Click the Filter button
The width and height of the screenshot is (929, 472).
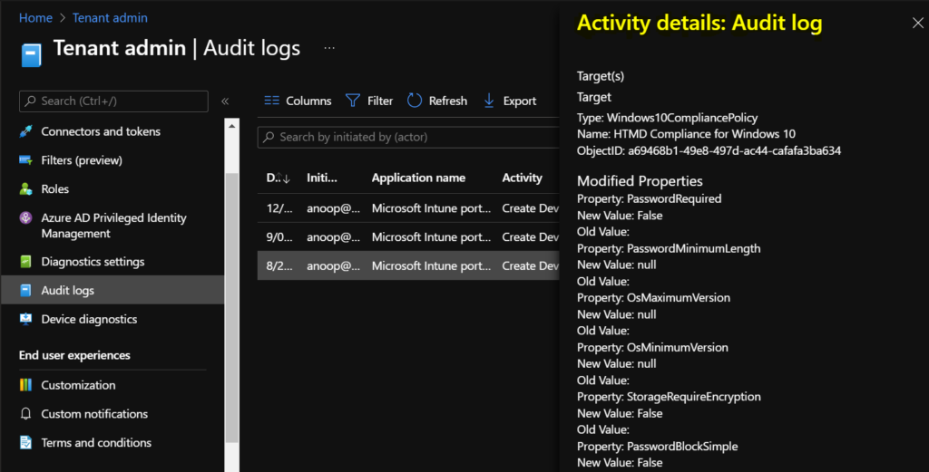369,101
